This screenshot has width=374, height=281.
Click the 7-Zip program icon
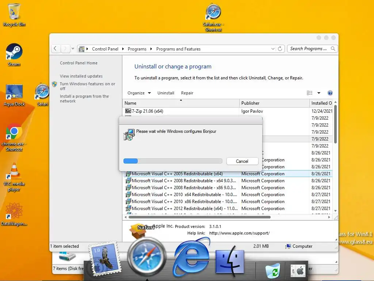[x=128, y=111]
